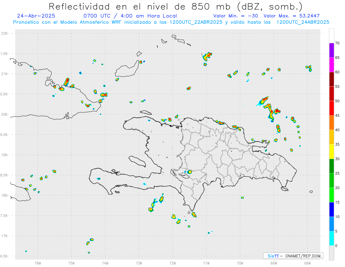This screenshot has width=345, height=267.
Task: Click the '70W' longitude label
Action: click(240, 263)
